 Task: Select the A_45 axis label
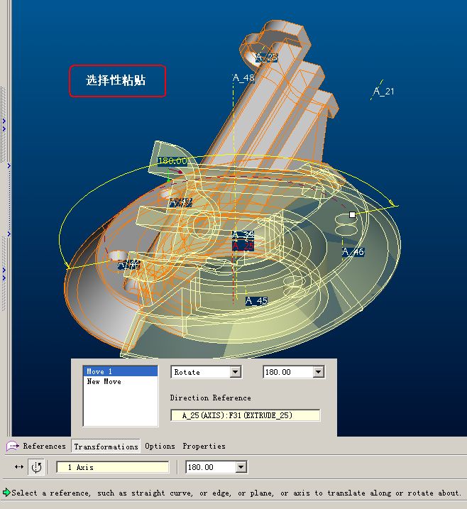tap(257, 301)
